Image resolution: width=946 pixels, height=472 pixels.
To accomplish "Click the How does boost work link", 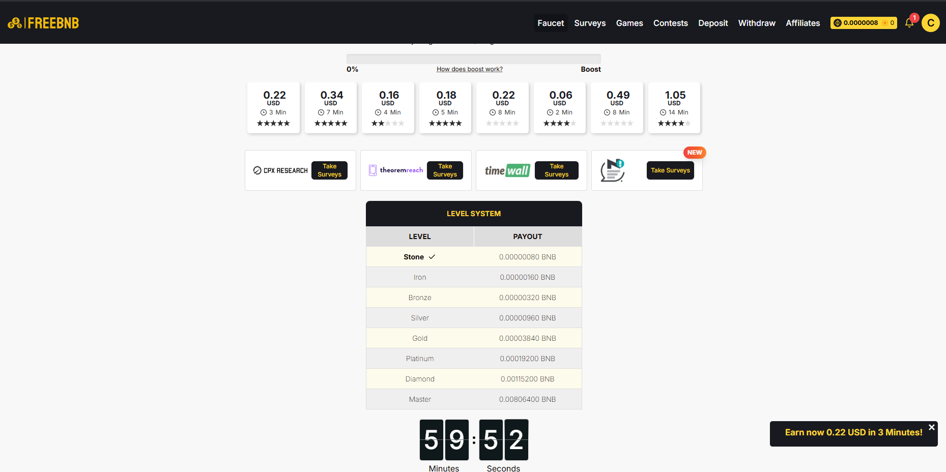I will coord(469,69).
